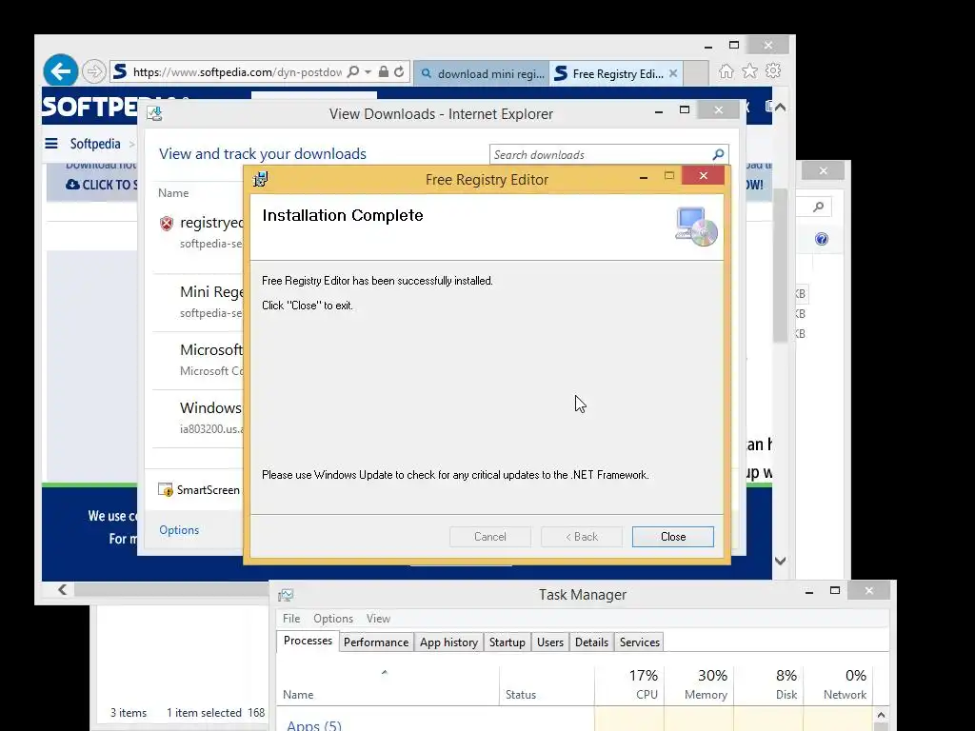
Task: Minimize the Free Registry Editor installer window
Action: coord(644,177)
